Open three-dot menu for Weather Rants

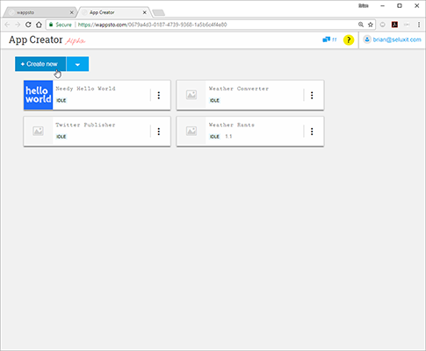click(312, 132)
